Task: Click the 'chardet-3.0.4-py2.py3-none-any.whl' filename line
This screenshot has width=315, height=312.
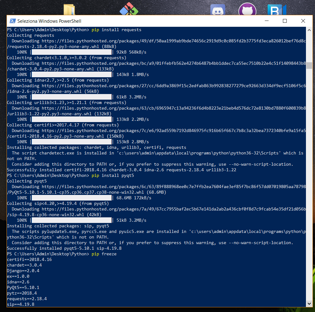Action: point(60,69)
